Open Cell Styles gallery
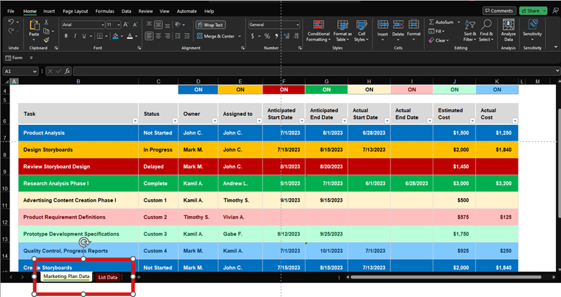This screenshot has width=561, height=297. pos(361,31)
